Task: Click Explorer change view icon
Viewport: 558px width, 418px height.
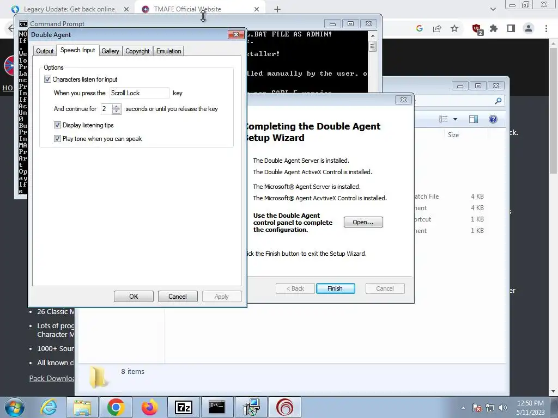Action: tap(444, 119)
